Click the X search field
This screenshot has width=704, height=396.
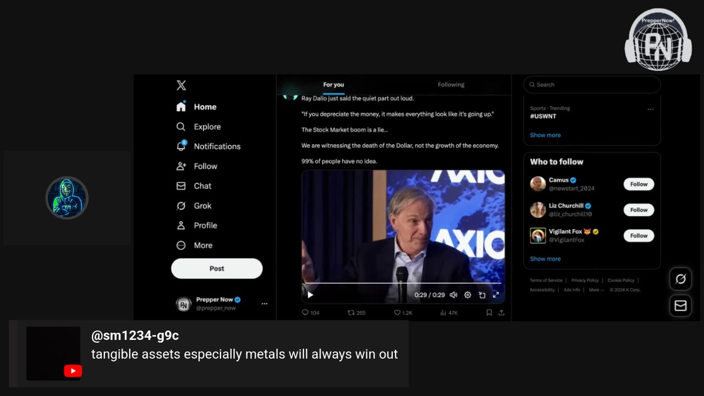[x=592, y=85]
